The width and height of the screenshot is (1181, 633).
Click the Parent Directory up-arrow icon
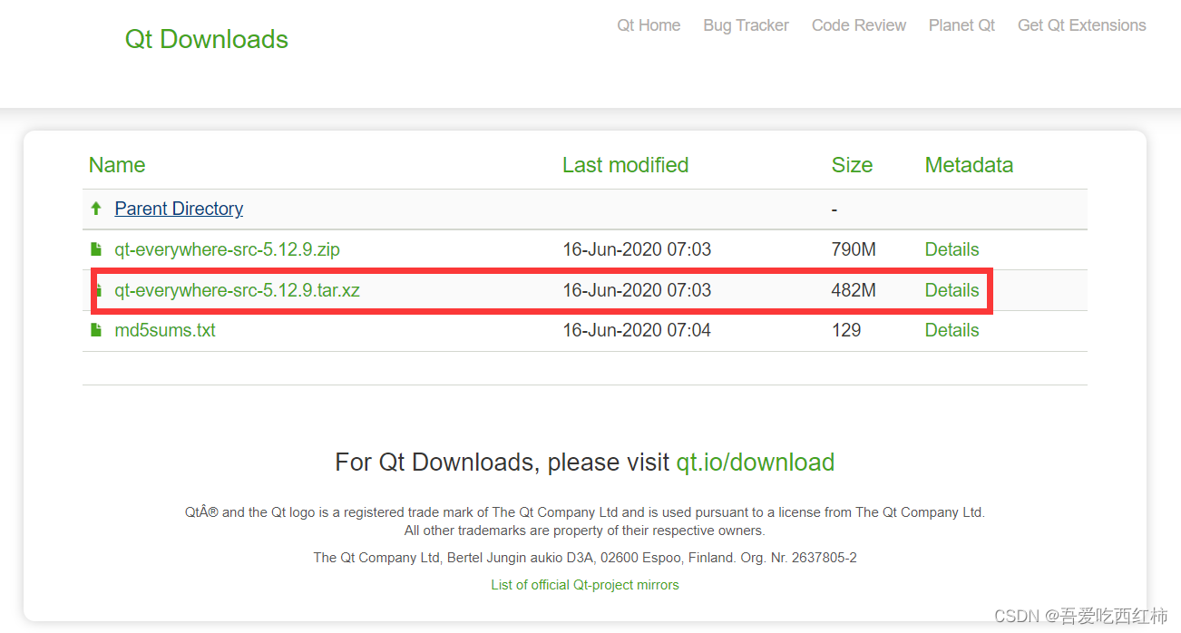96,209
